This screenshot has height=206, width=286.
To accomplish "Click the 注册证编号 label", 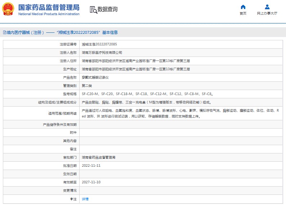I will pos(68,44).
